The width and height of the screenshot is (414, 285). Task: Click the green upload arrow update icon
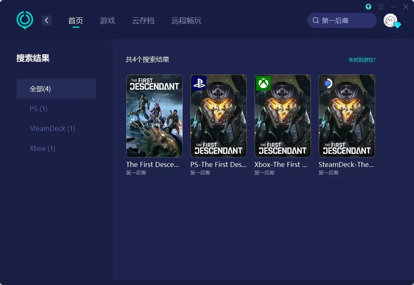(368, 7)
